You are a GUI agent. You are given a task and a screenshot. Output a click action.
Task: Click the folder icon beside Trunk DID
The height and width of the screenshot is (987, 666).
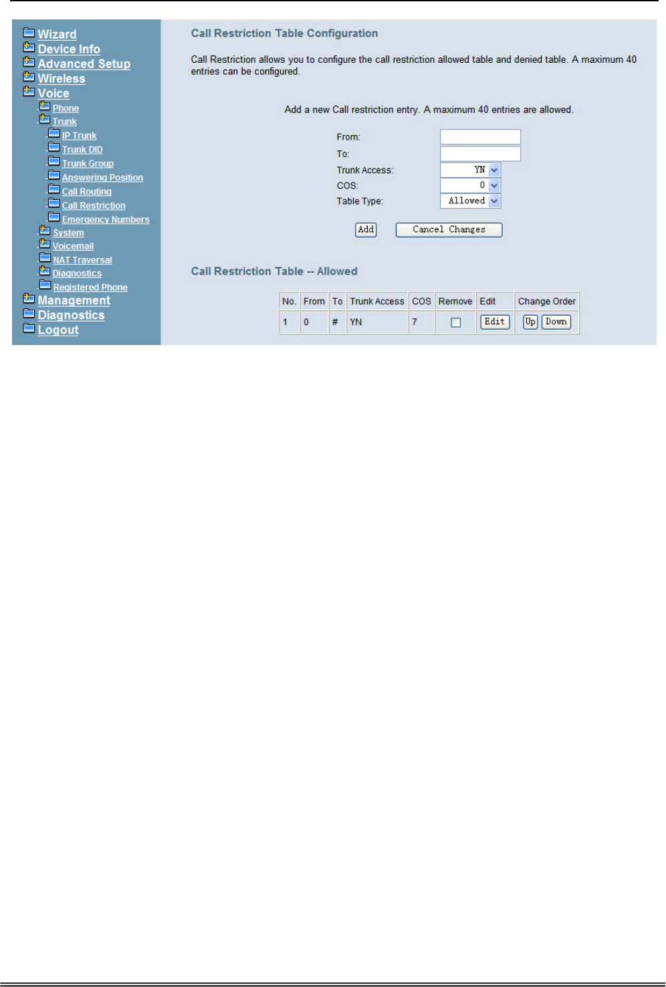coord(54,147)
